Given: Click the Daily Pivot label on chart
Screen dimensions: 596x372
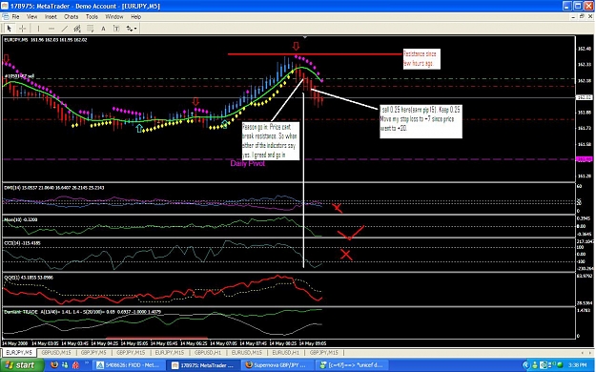Looking at the screenshot, I should tap(247, 163).
